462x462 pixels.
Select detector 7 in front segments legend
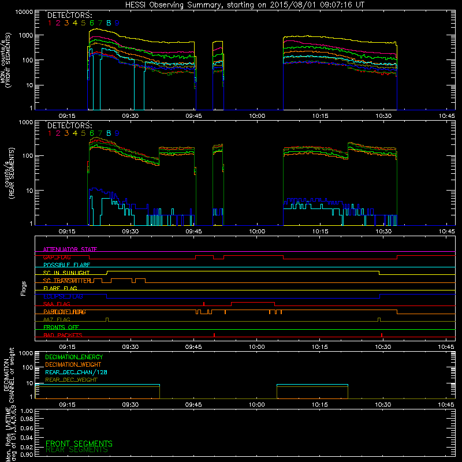tap(100, 23)
